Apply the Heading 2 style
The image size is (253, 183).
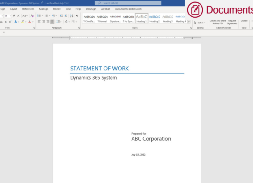click(x=155, y=19)
